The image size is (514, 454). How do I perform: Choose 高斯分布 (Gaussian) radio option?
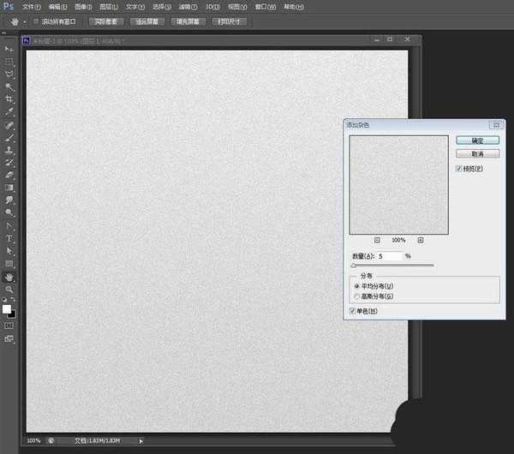[356, 296]
